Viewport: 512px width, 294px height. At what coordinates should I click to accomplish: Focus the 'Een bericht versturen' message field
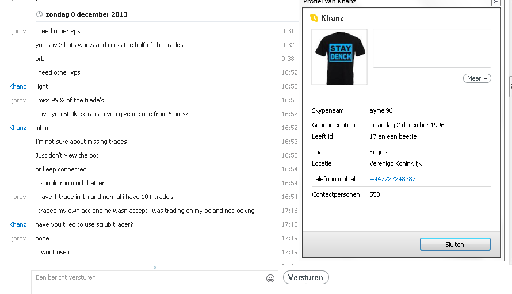tap(154, 282)
